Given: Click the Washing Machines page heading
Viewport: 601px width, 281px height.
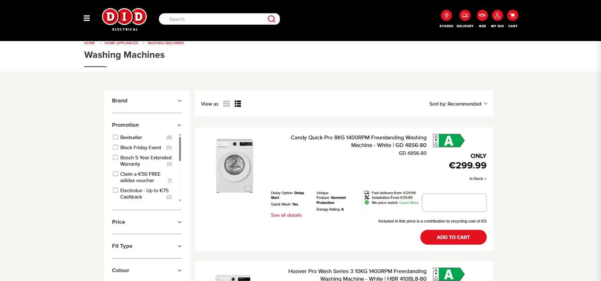Looking at the screenshot, I should 124,55.
